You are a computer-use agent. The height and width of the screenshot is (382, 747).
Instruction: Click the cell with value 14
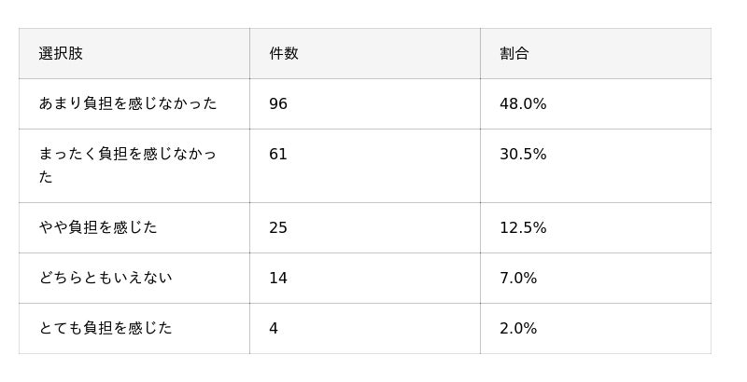coord(365,279)
